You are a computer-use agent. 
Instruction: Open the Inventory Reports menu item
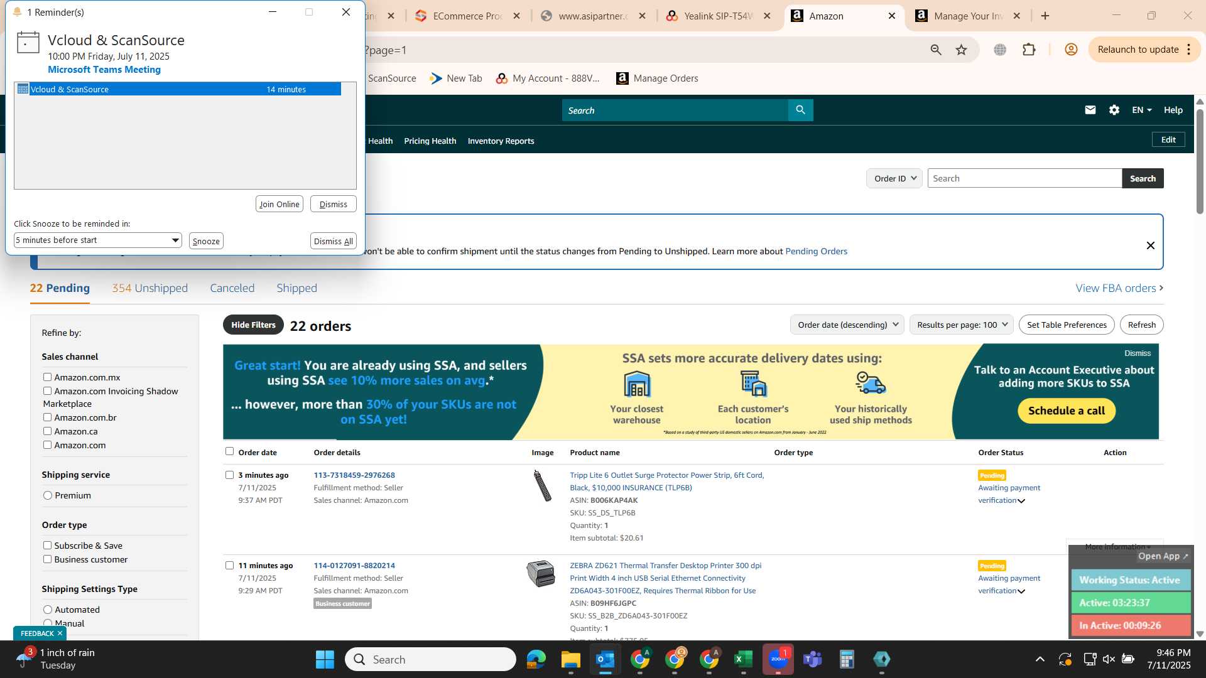(x=501, y=141)
